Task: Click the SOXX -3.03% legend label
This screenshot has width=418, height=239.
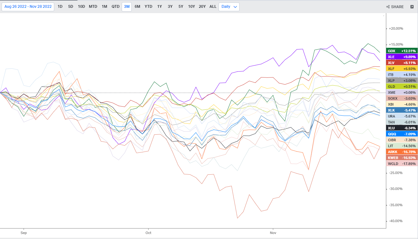Action: pos(402,98)
